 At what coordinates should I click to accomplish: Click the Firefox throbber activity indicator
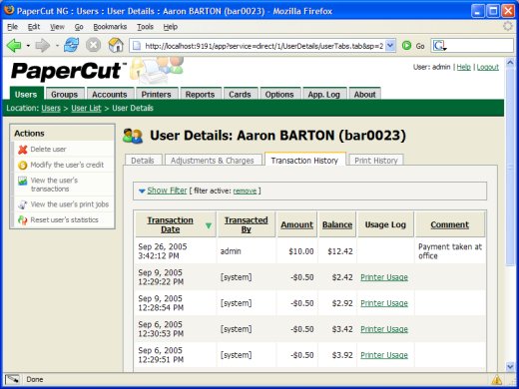508,26
